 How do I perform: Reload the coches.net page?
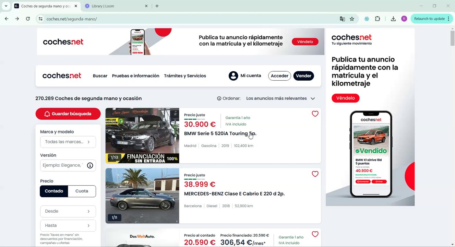click(x=28, y=19)
